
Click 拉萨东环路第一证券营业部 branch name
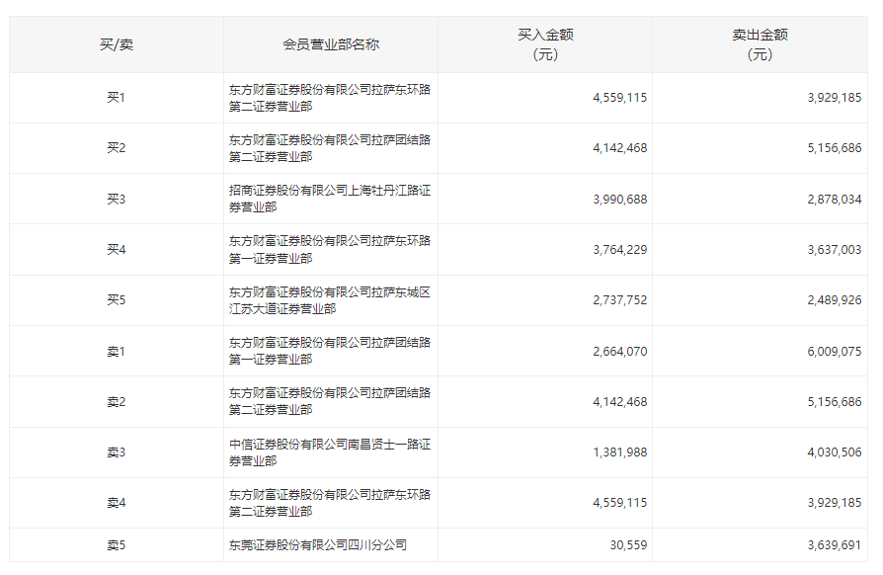pyautogui.click(x=330, y=250)
